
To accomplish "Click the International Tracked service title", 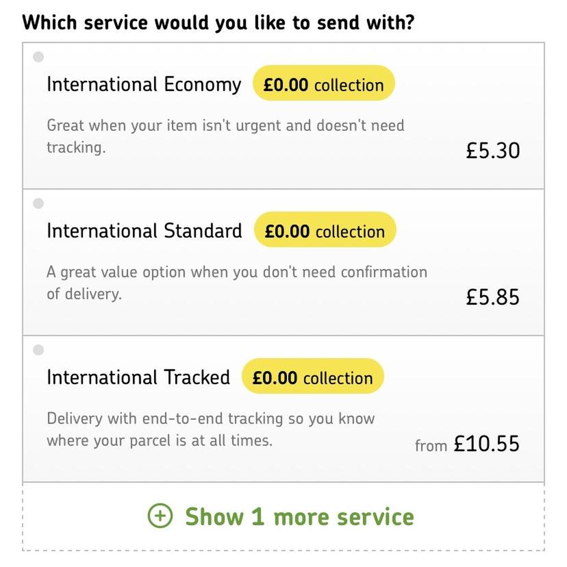I will 138,377.
